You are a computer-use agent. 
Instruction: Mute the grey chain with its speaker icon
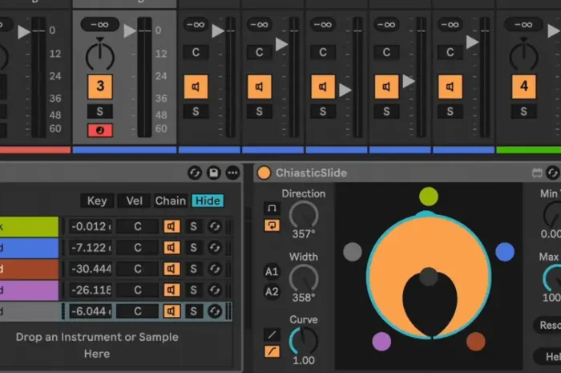tap(172, 311)
